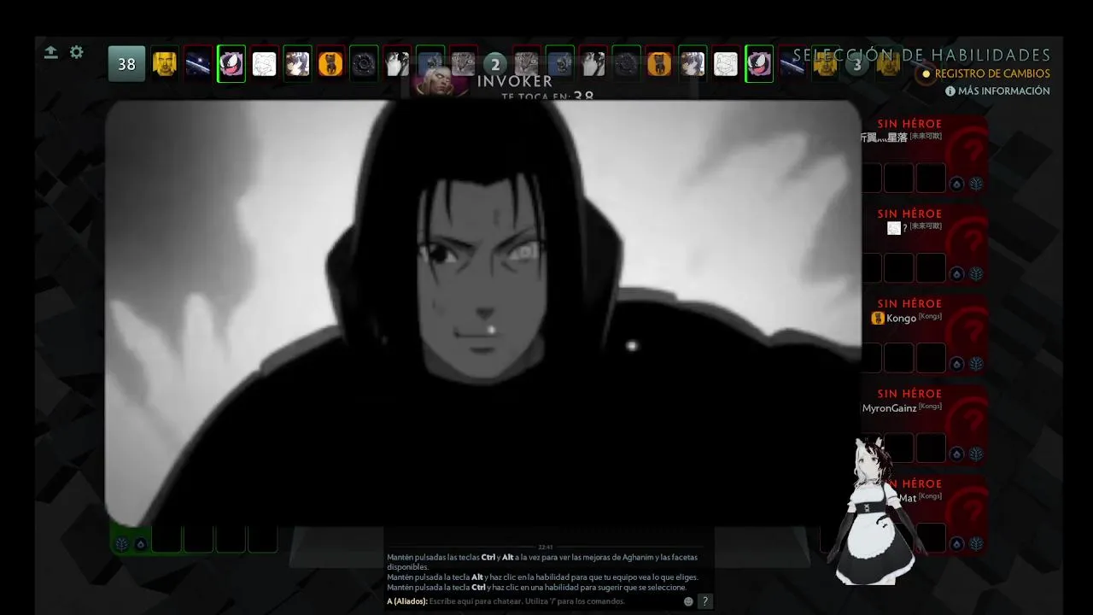The width and height of the screenshot is (1093, 615).
Task: Select MyronGainz's player name
Action: pos(889,408)
